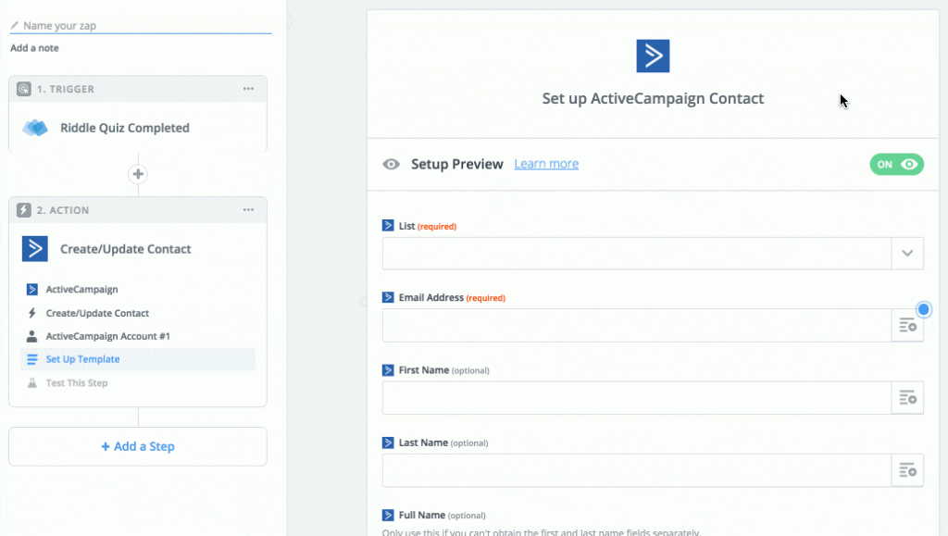Click into the Last Name input field
The width and height of the screenshot is (948, 536).
637,470
